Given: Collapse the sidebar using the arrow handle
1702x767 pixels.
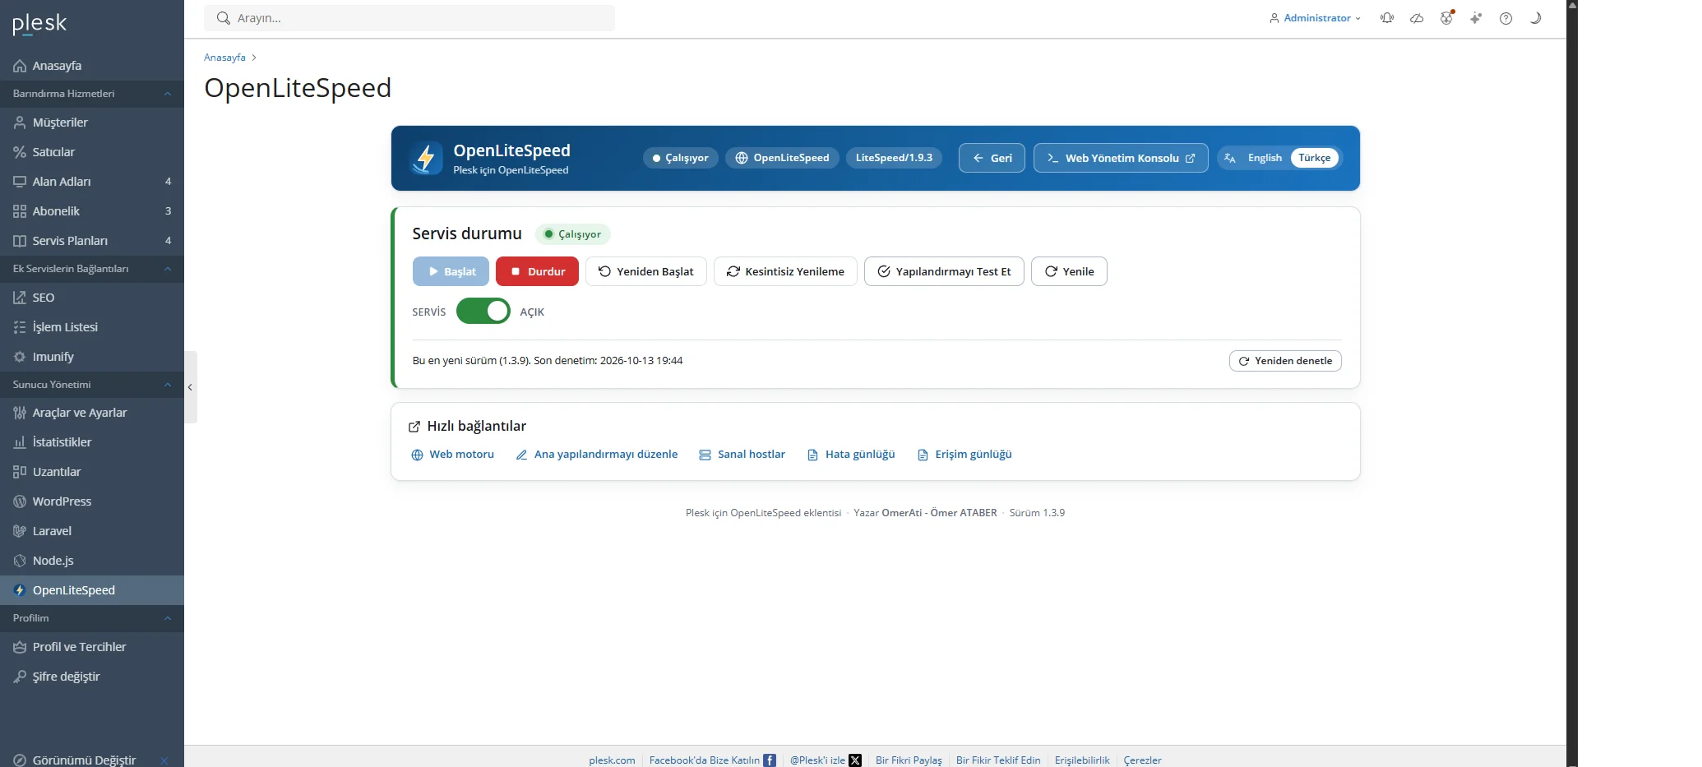Looking at the screenshot, I should 190,386.
